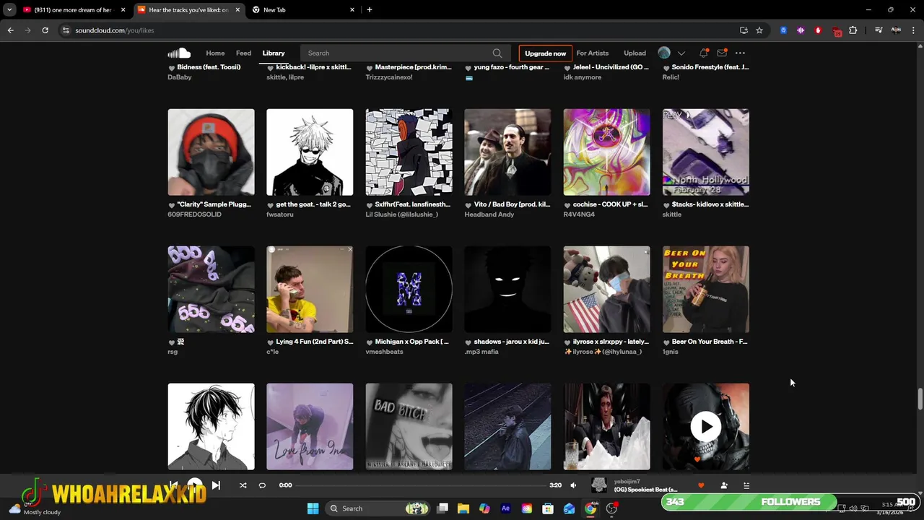
Task: Toggle repeat in the player bar
Action: [262, 485]
